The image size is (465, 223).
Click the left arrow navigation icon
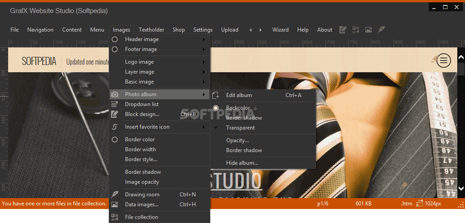(x=251, y=30)
